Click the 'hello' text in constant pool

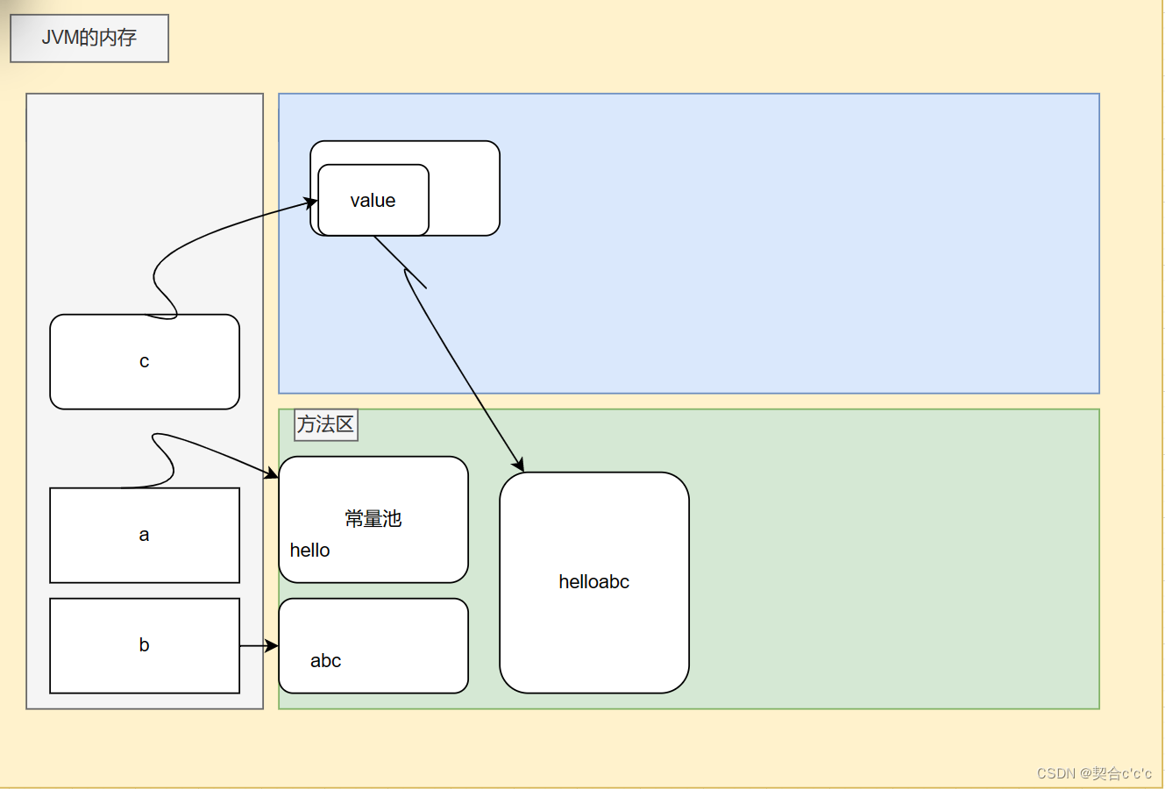coord(310,551)
